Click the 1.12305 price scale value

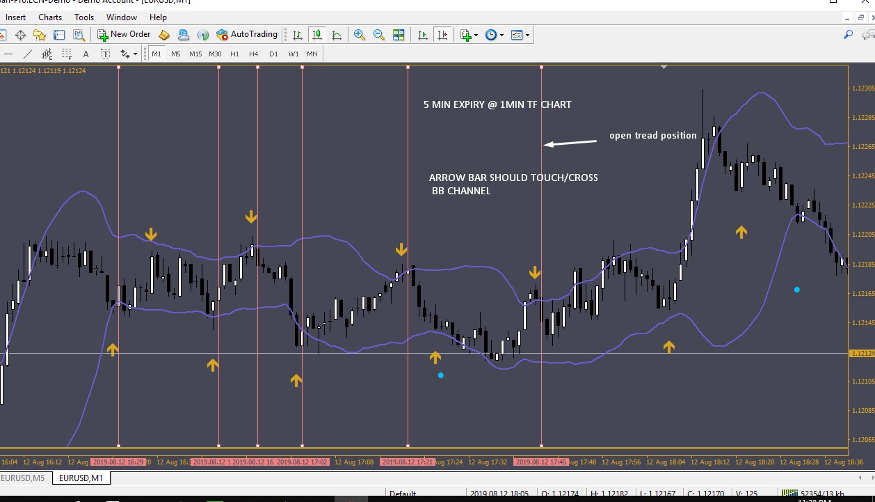point(862,88)
